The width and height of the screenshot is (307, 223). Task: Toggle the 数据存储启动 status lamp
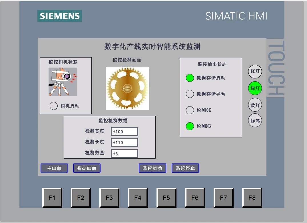coord(190,78)
